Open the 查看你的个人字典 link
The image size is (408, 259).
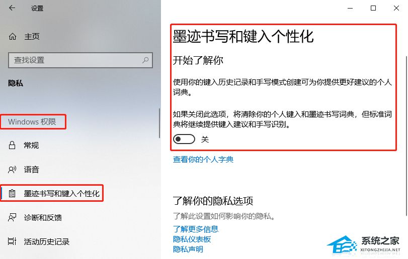point(203,159)
